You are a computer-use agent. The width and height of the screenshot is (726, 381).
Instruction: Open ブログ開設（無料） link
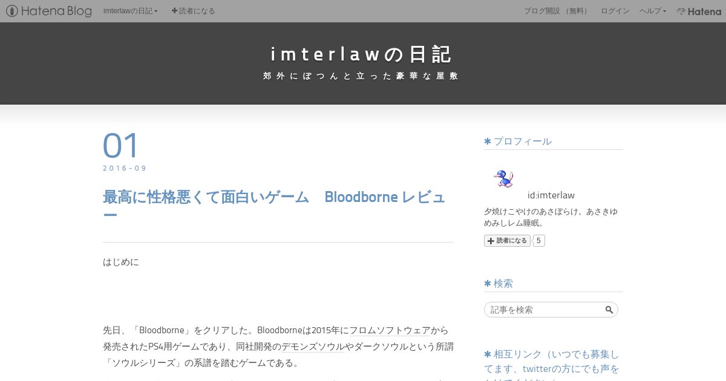tap(557, 11)
